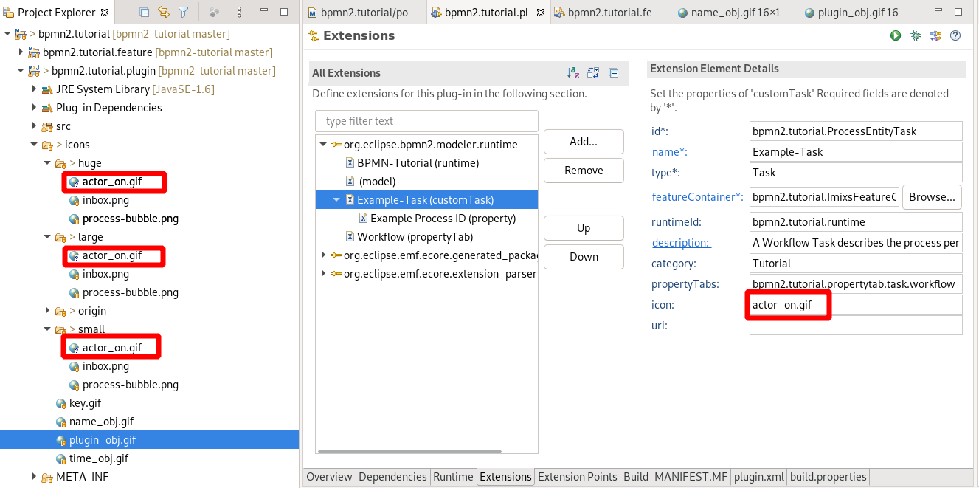The image size is (979, 488).
Task: Click the debug bug icon in Extensions header
Action: click(916, 35)
